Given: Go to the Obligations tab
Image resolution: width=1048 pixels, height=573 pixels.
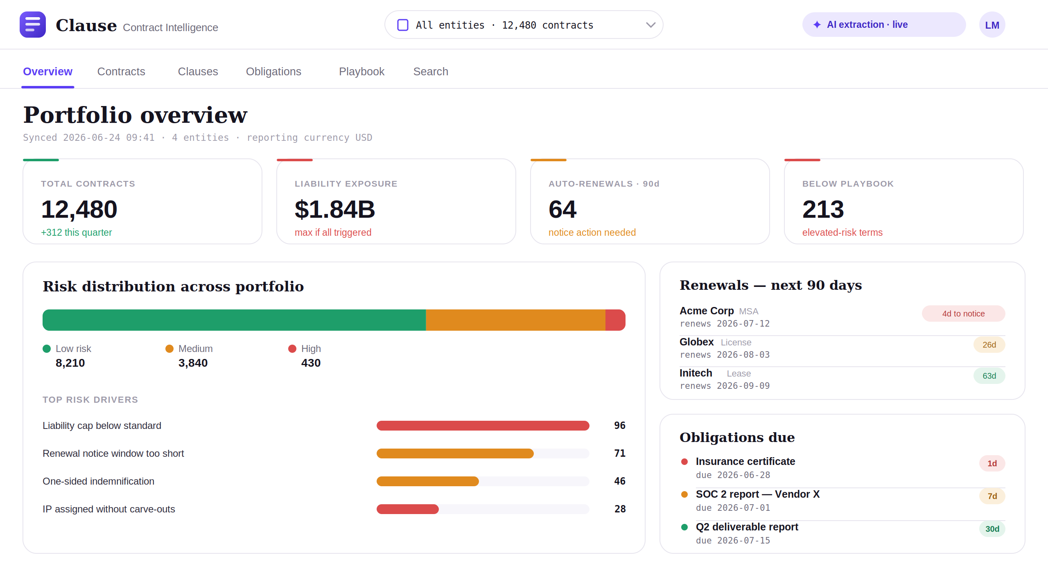Looking at the screenshot, I should [x=273, y=72].
